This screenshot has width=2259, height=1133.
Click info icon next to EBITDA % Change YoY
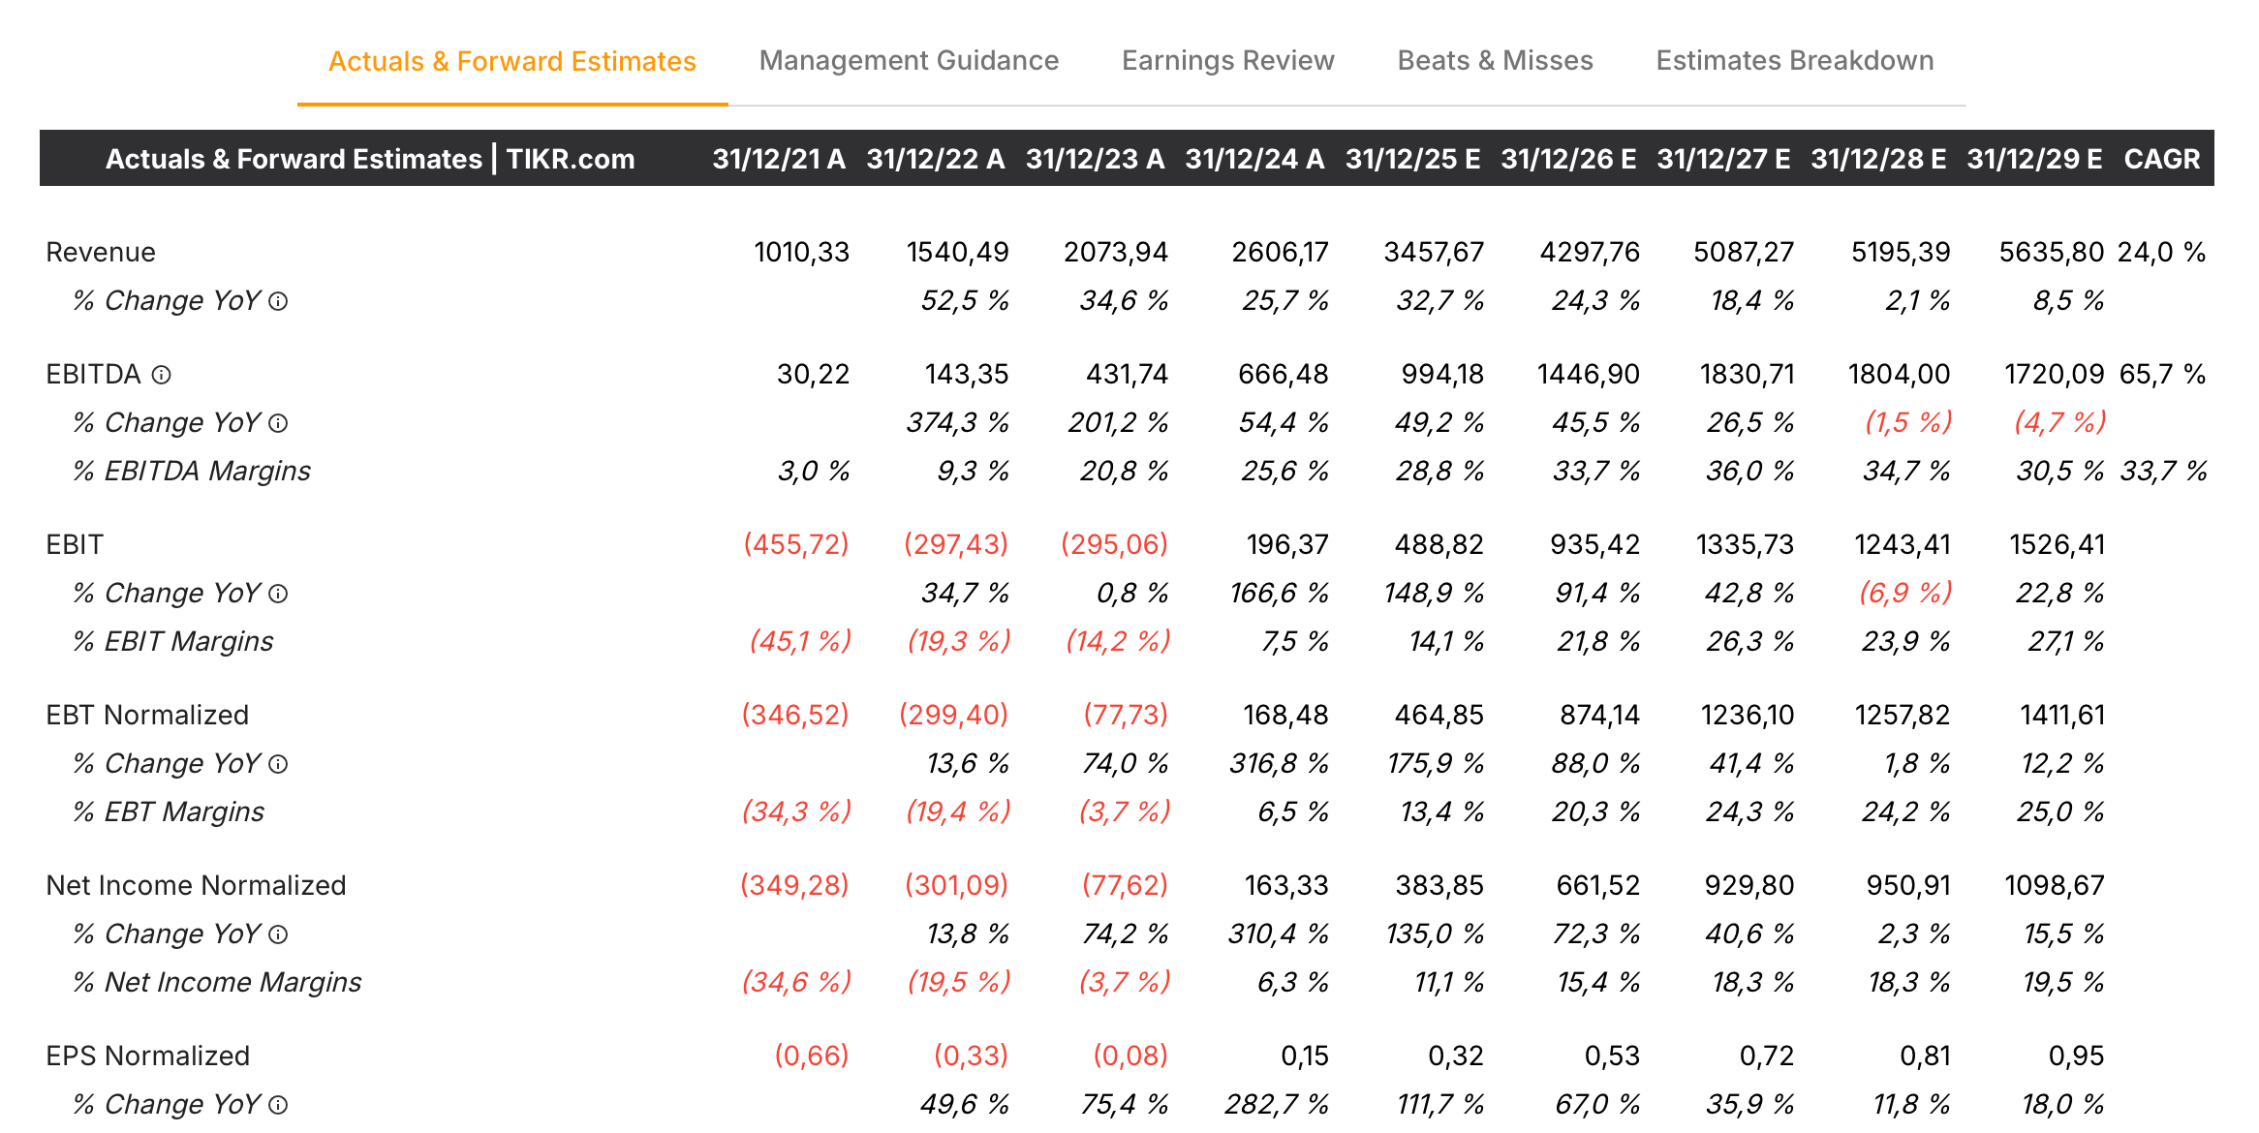coord(278,423)
